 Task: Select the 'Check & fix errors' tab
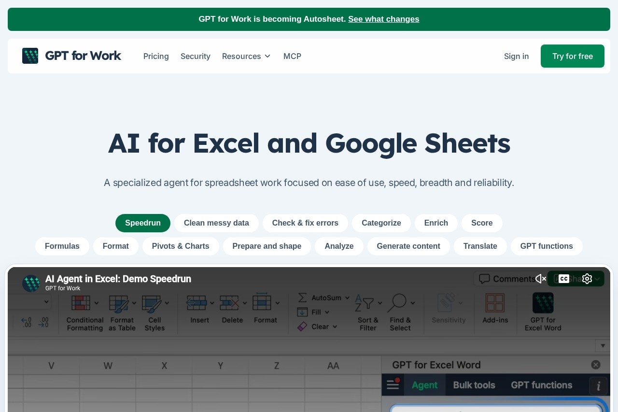pyautogui.click(x=305, y=223)
